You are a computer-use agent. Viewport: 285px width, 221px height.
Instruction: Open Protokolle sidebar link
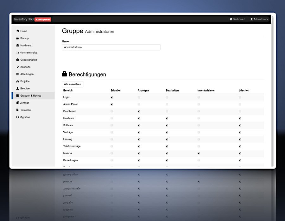[x=33, y=110]
